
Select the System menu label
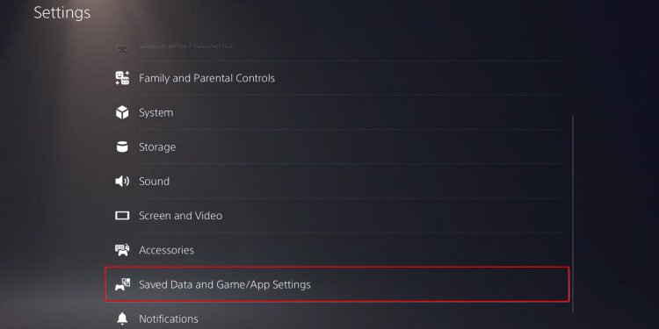coord(156,112)
